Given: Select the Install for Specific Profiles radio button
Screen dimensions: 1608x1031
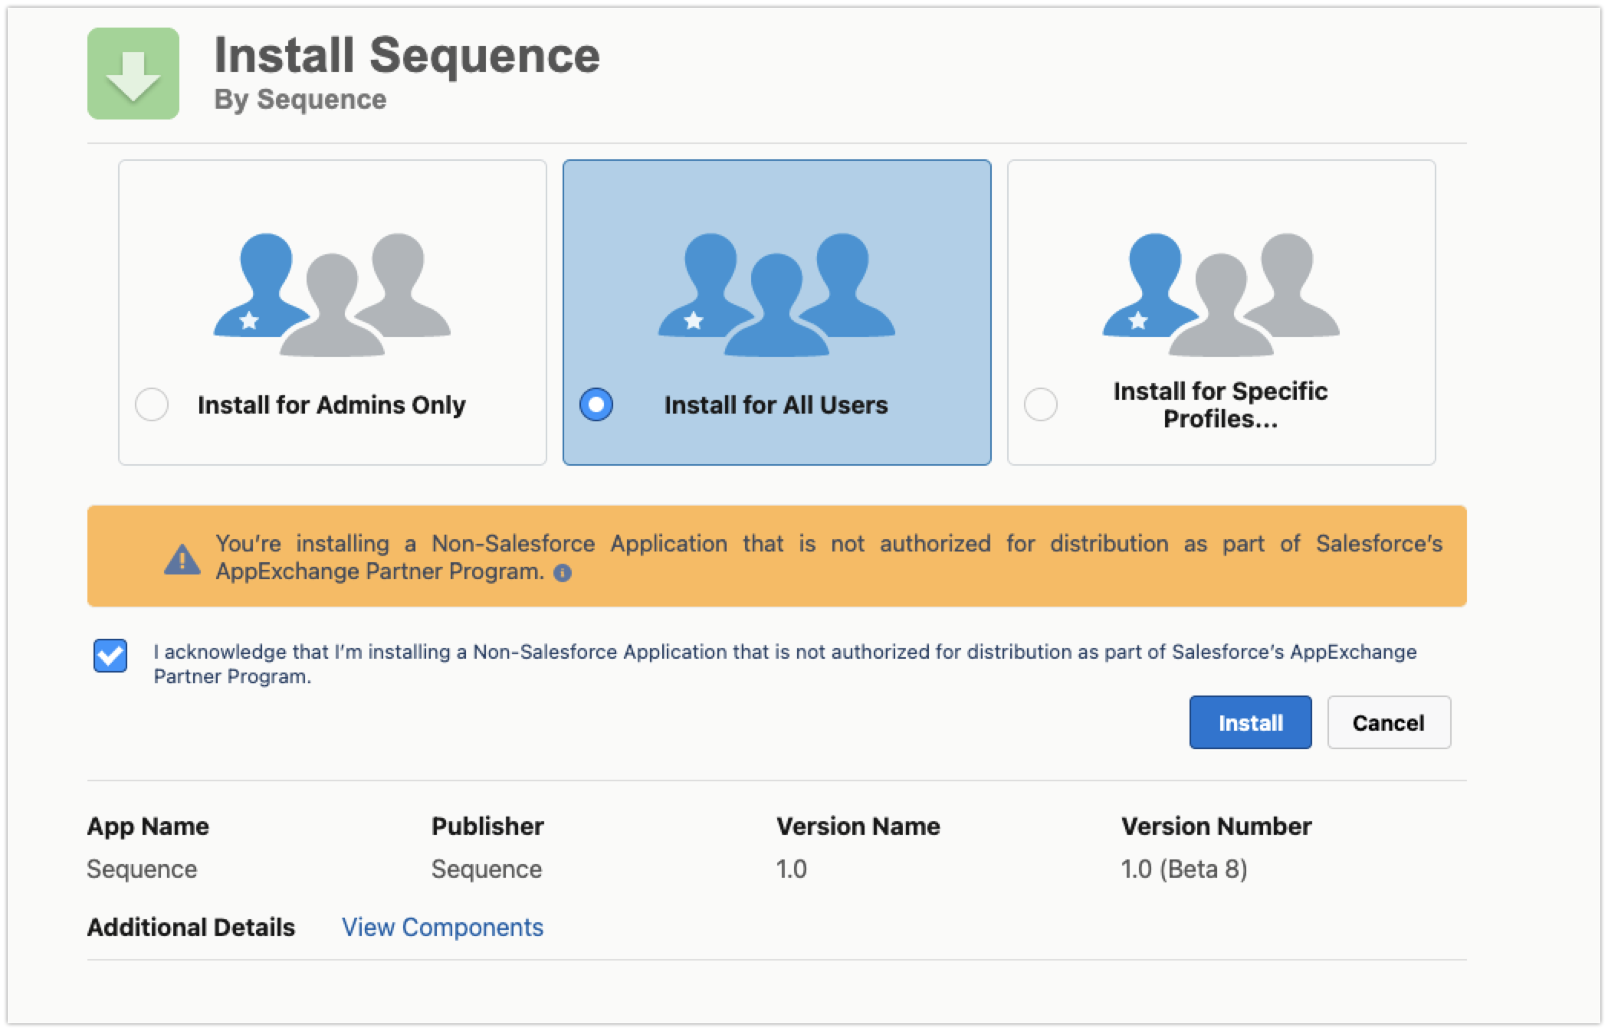Looking at the screenshot, I should (x=1041, y=404).
